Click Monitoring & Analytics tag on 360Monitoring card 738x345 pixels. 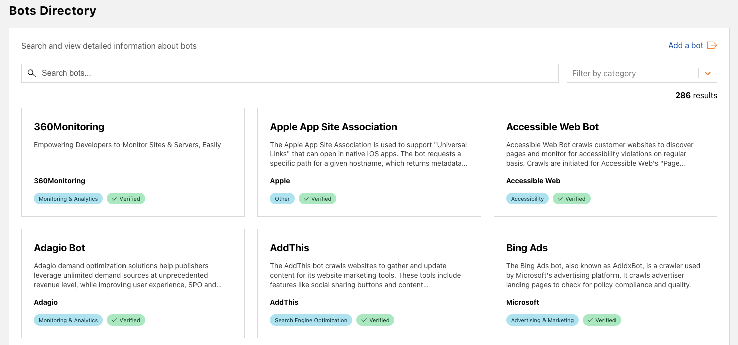point(68,199)
